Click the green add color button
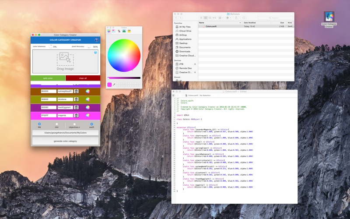Viewport: 350px width, 219px height. click(48, 78)
